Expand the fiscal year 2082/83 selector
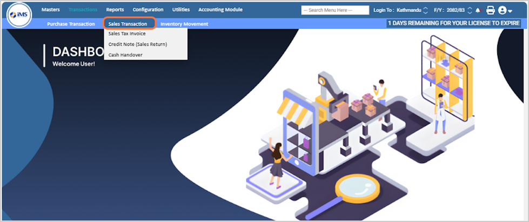Image resolution: width=529 pixels, height=222 pixels. point(470,10)
